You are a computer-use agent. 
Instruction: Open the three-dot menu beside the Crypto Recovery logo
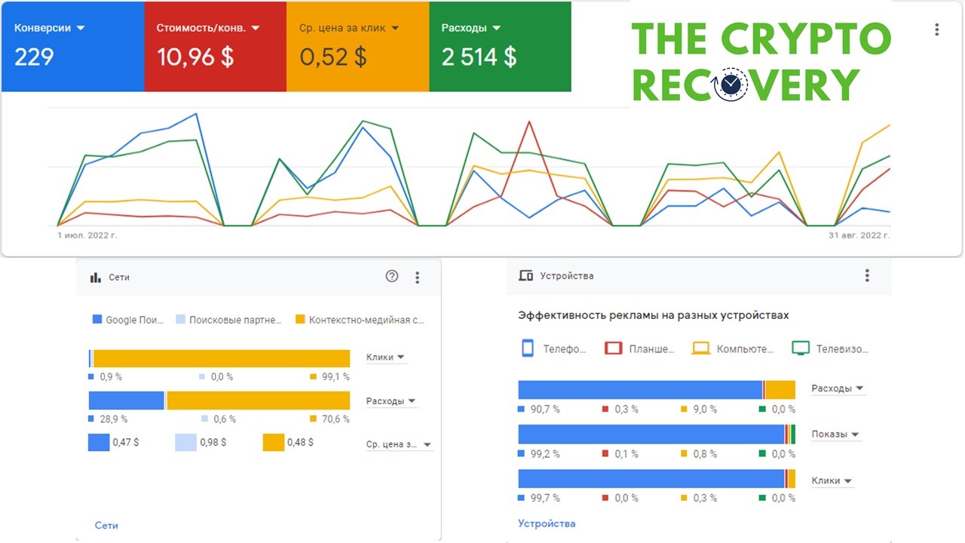point(936,29)
